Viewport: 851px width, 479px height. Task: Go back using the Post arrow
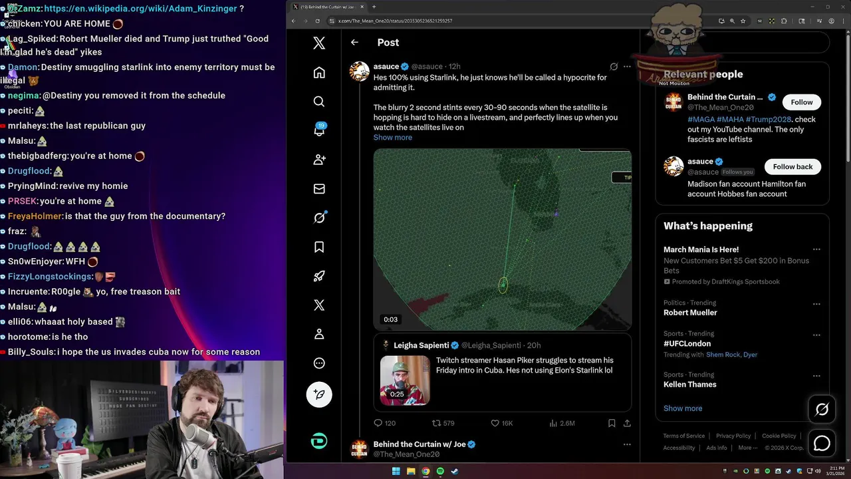[354, 43]
